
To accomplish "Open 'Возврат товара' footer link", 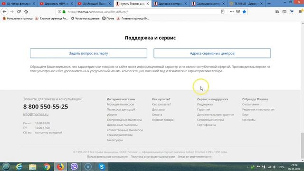I will [162, 120].
